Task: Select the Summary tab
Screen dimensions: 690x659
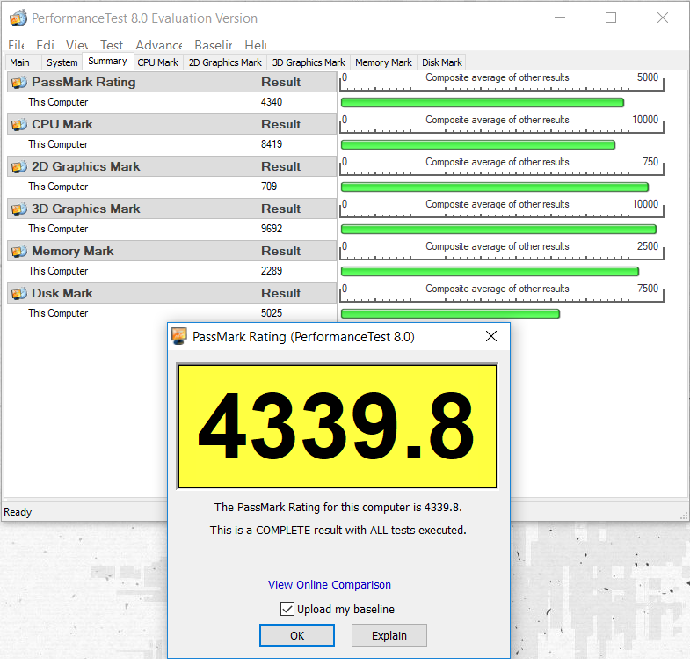Action: 108,62
